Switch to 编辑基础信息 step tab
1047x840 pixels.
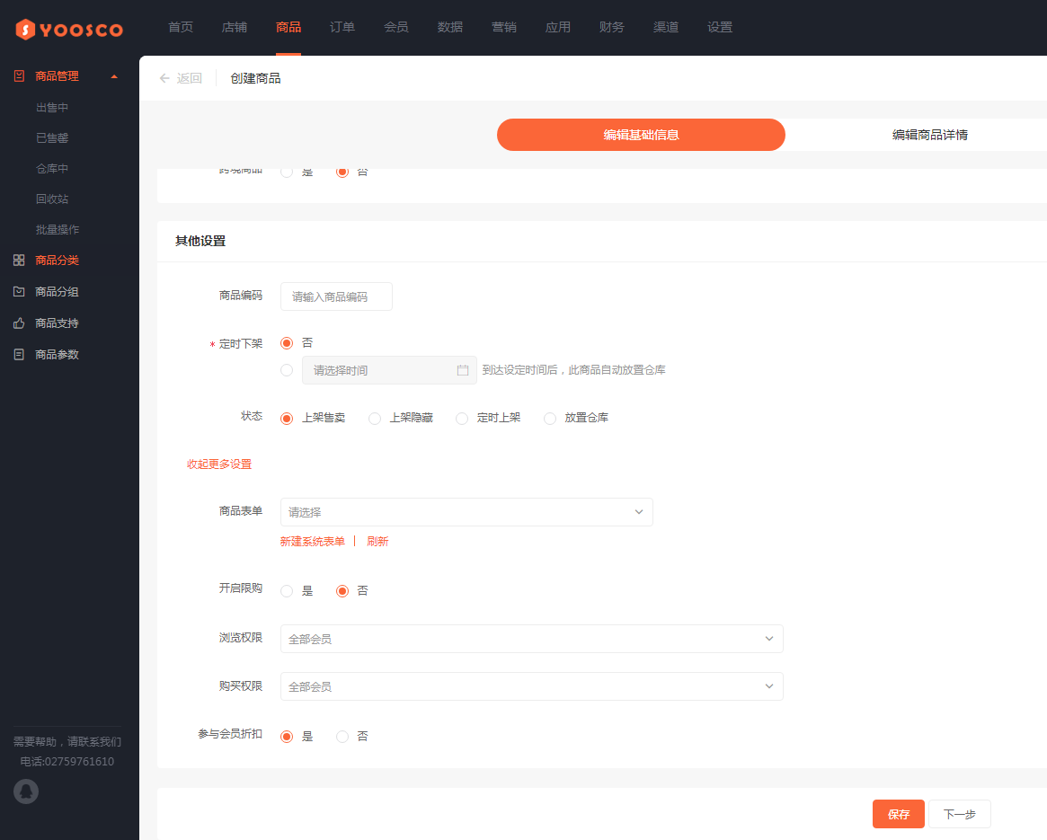click(x=641, y=135)
